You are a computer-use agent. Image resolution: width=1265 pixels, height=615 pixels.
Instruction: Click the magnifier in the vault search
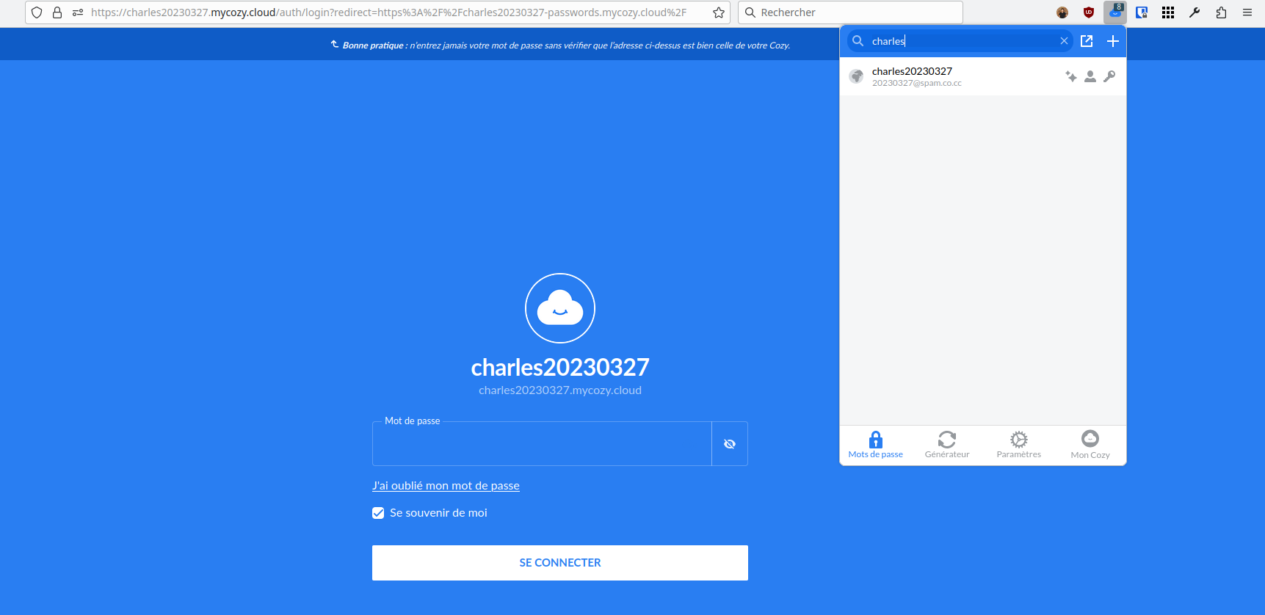pos(858,41)
